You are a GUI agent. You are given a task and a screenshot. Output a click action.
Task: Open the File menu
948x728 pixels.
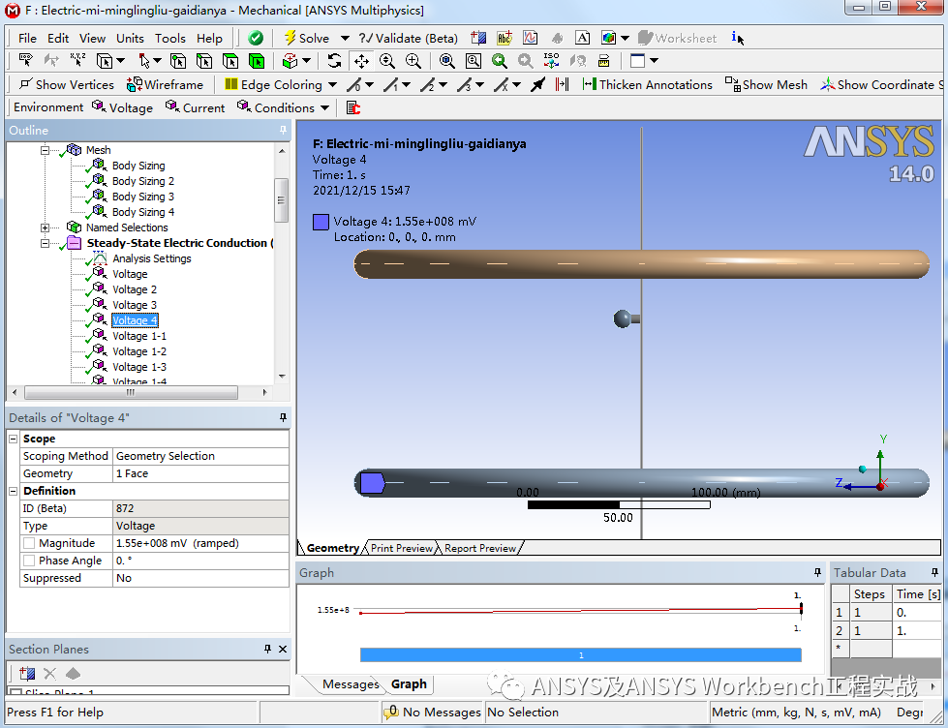[27, 38]
